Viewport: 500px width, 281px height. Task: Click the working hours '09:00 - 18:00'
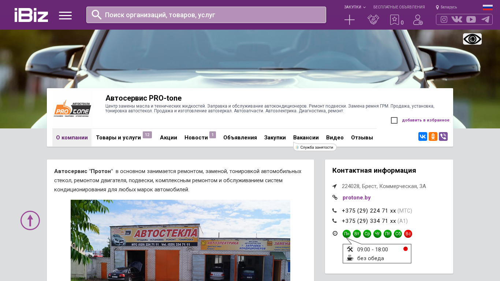(x=373, y=250)
